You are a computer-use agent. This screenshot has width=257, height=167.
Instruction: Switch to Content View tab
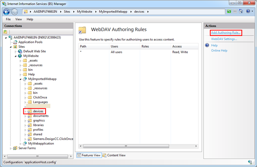click(x=116, y=155)
